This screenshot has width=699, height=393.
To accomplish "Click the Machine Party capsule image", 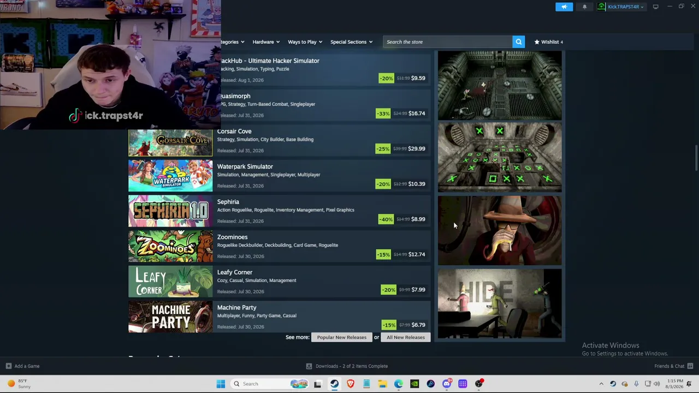I will [170, 317].
